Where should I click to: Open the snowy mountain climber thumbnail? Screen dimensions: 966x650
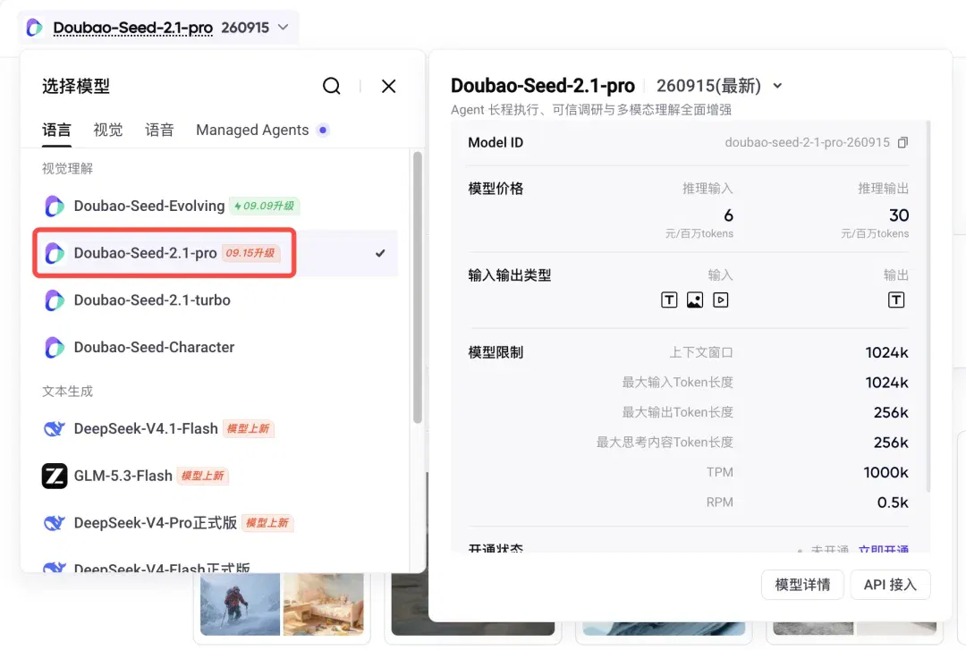coord(241,604)
